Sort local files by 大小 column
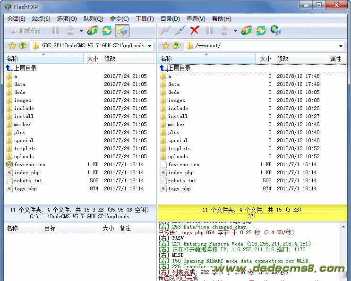The width and height of the screenshot is (351, 281). [x=93, y=59]
